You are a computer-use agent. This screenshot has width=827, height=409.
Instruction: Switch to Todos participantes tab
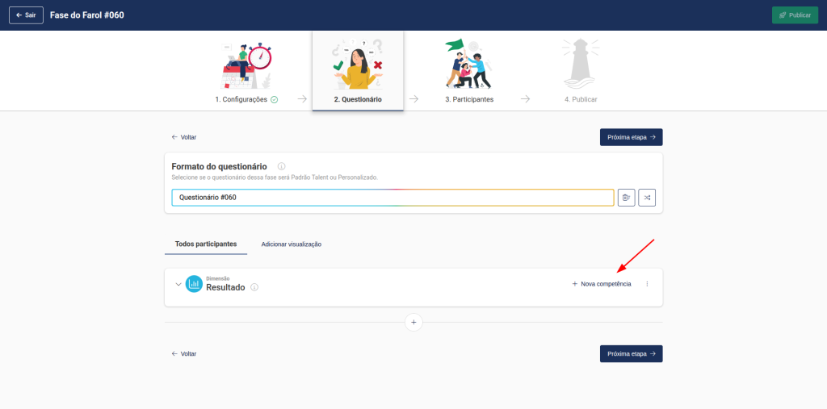click(206, 244)
